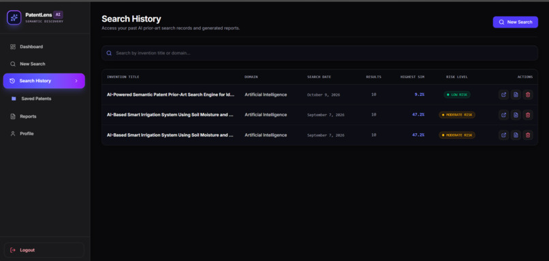Image resolution: width=549 pixels, height=261 pixels.
Task: Click the Search History page heading
Action: 131,19
